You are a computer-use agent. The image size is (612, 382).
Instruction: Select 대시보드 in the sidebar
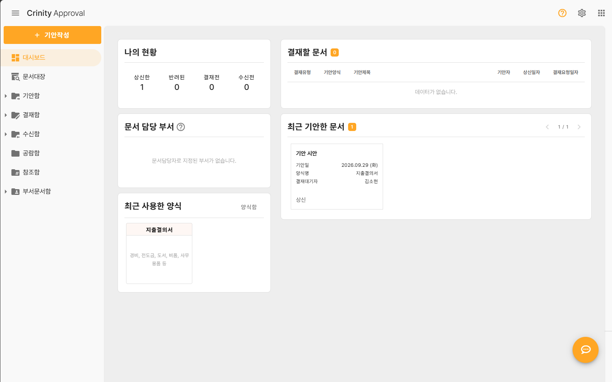click(51, 58)
